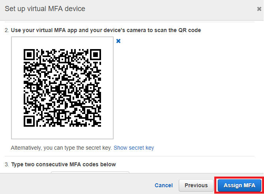Close the Set up virtual MFA device dialog
The width and height of the screenshot is (264, 194).
click(259, 9)
